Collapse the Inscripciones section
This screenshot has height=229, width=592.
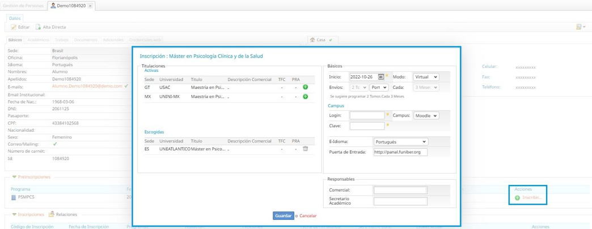point(14,215)
